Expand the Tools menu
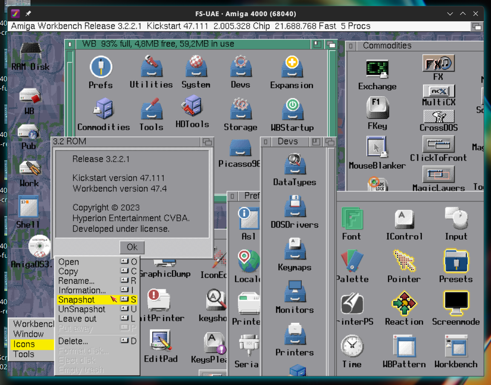The image size is (491, 385). coord(24,354)
